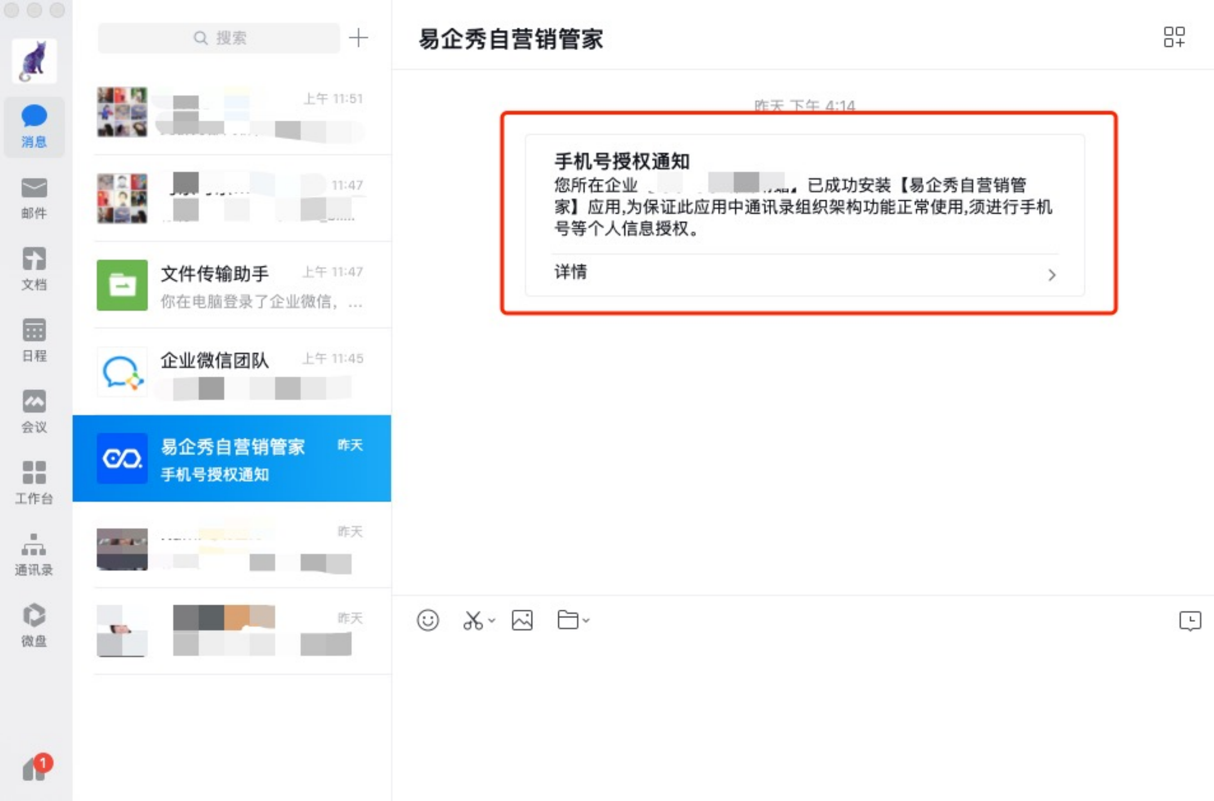Open the 工作台 workbench section
1214x801 pixels.
pyautogui.click(x=34, y=483)
